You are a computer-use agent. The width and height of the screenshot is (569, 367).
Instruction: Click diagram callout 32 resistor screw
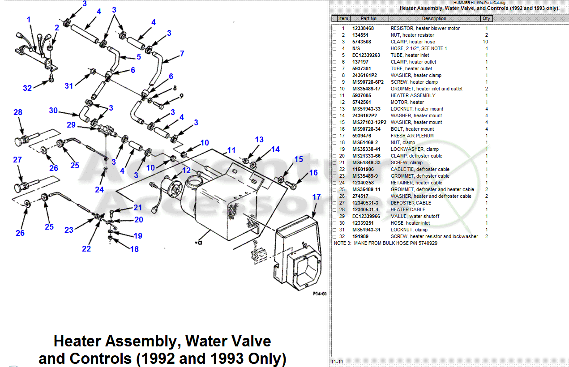click(28, 88)
